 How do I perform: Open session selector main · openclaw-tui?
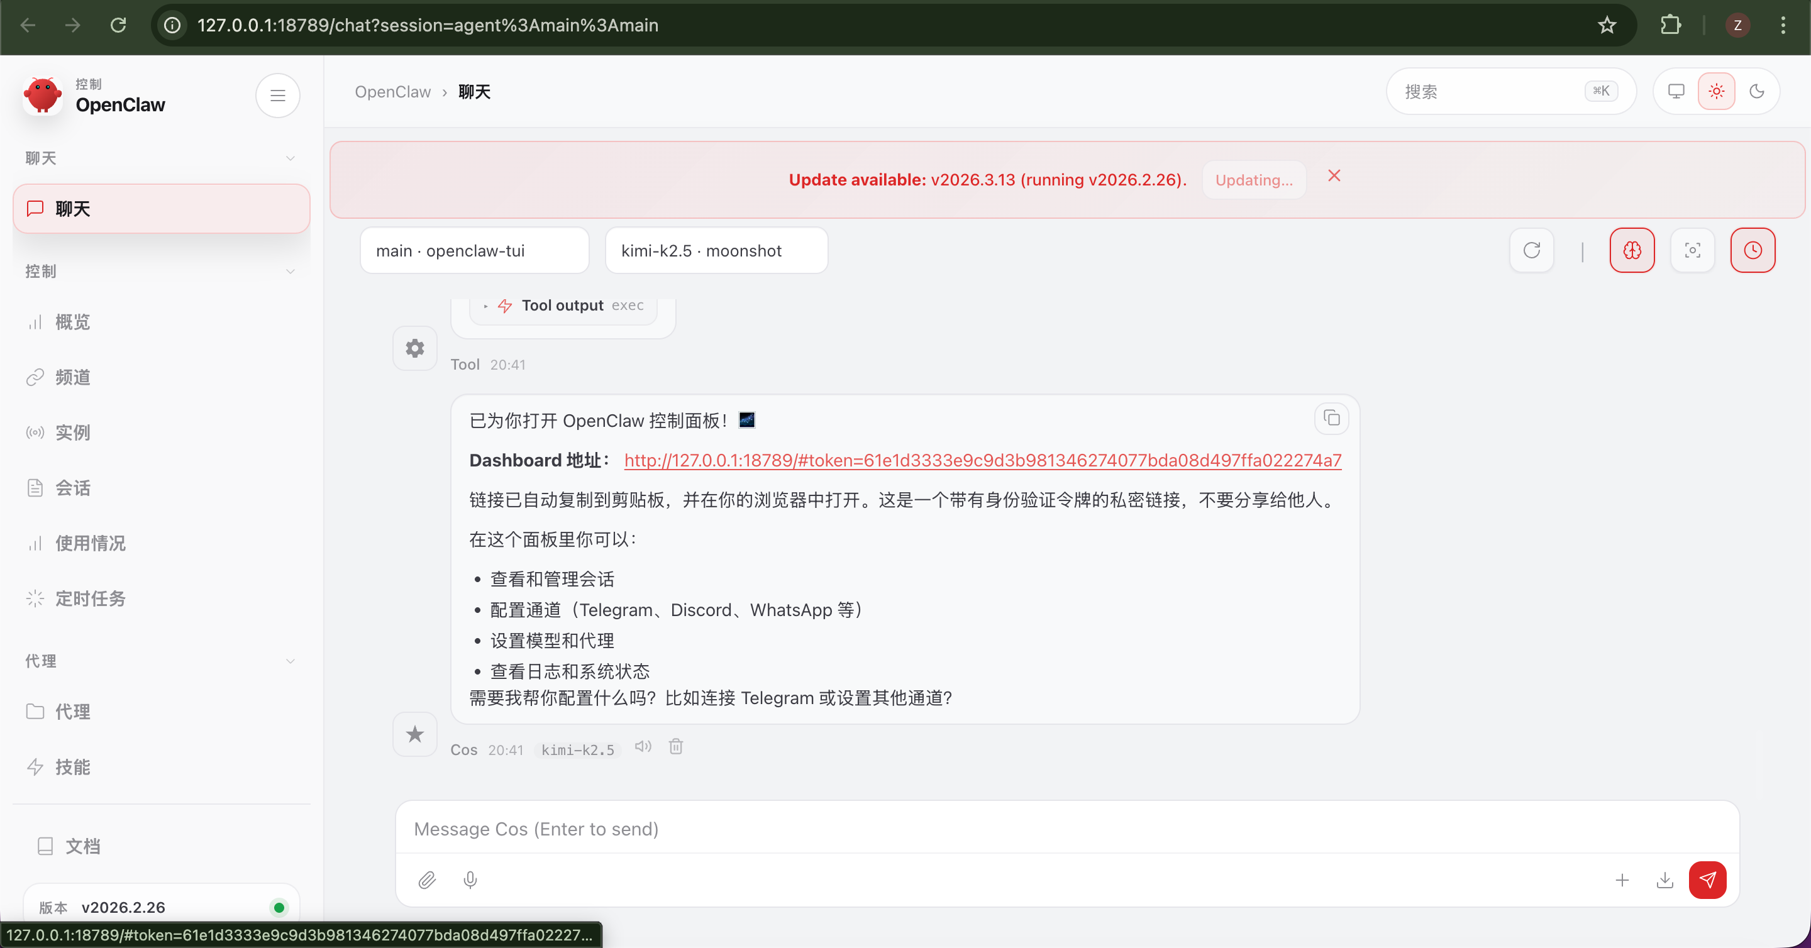click(475, 250)
